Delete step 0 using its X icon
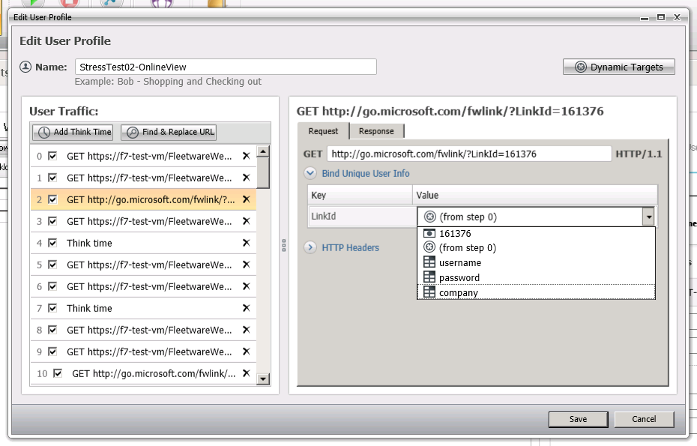697x446 pixels. tap(246, 157)
